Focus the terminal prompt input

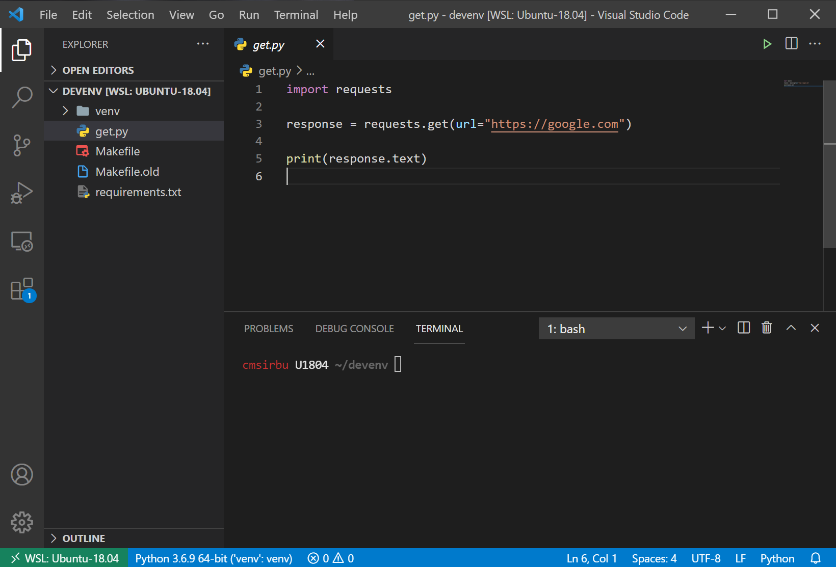[398, 364]
